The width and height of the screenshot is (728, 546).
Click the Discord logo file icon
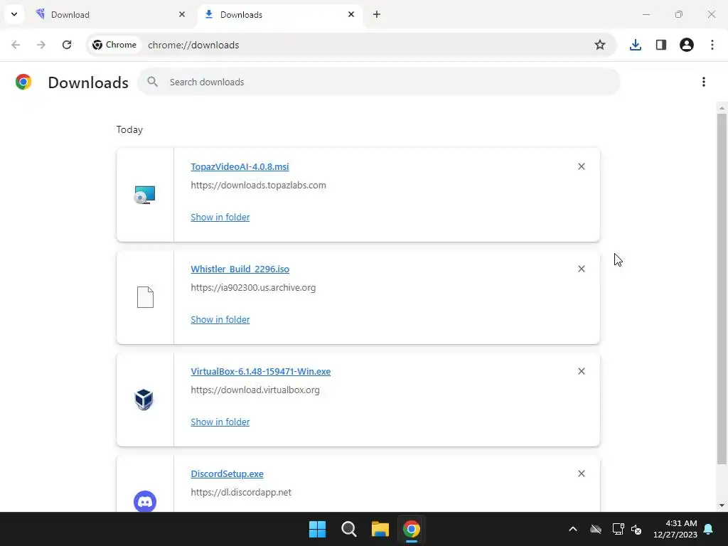(145, 501)
